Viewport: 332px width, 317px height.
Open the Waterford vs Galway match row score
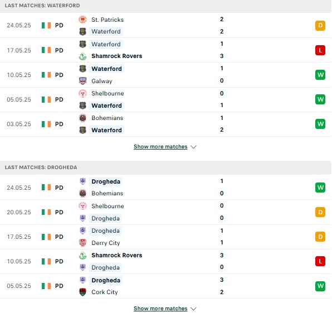coord(222,74)
